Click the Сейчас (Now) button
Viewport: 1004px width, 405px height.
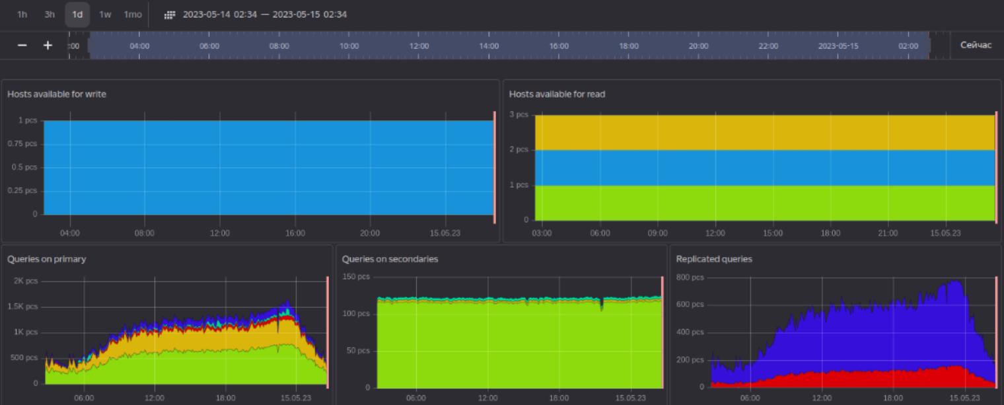coord(976,46)
